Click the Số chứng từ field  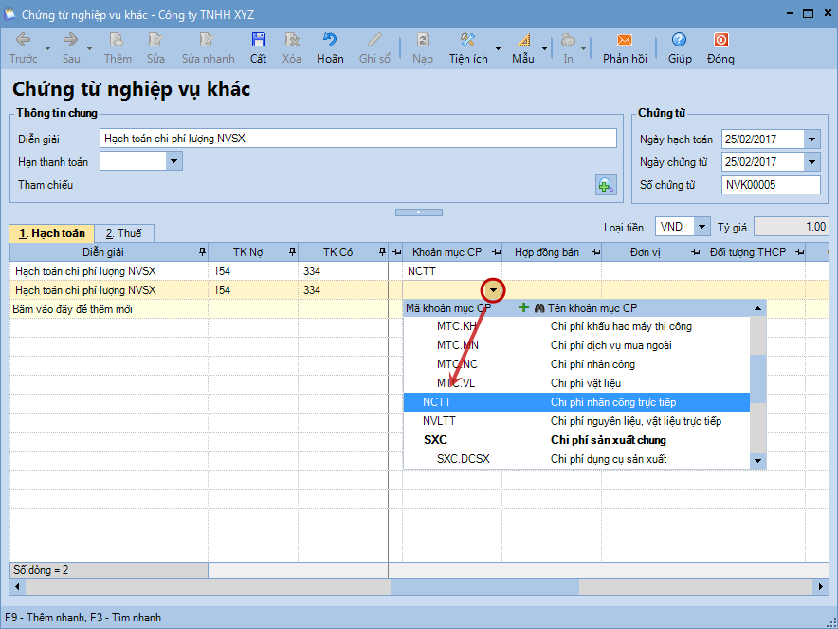(x=770, y=185)
